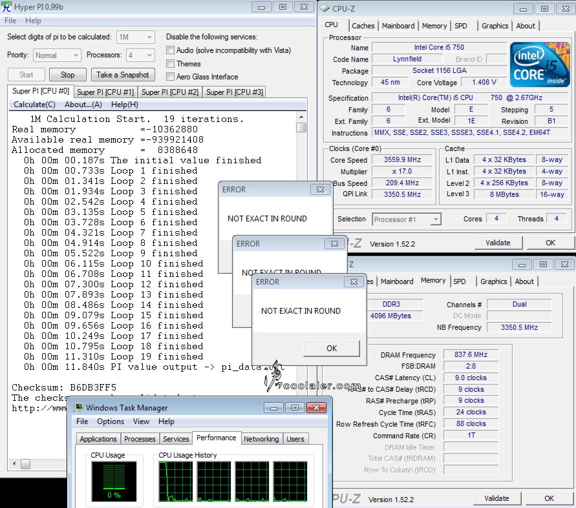Open Calculate(C) menu in Super PI
This screenshot has width=576, height=508.
pyautogui.click(x=34, y=105)
